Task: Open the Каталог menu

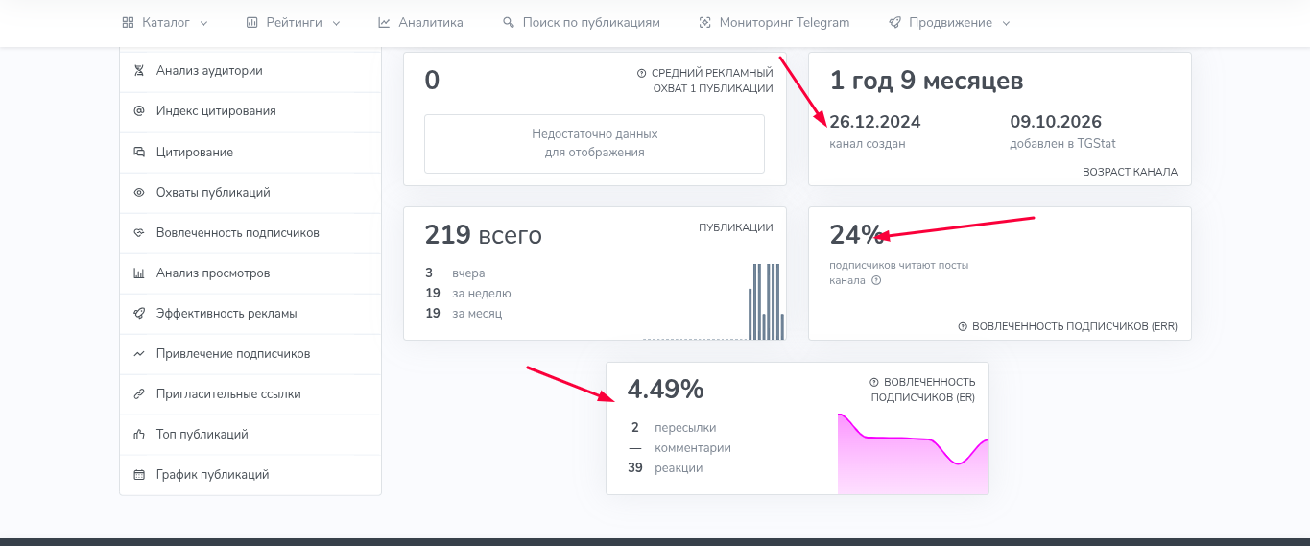Action: pyautogui.click(x=165, y=23)
